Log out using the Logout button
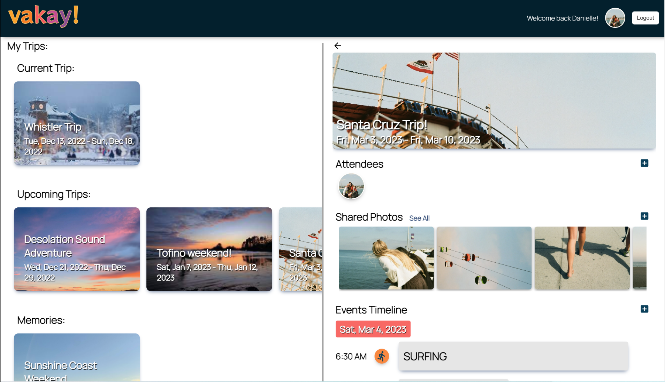This screenshot has width=665, height=382. (x=645, y=18)
